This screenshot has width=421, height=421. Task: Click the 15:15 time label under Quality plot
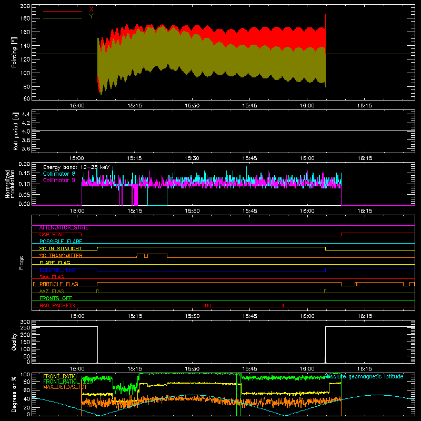click(135, 369)
